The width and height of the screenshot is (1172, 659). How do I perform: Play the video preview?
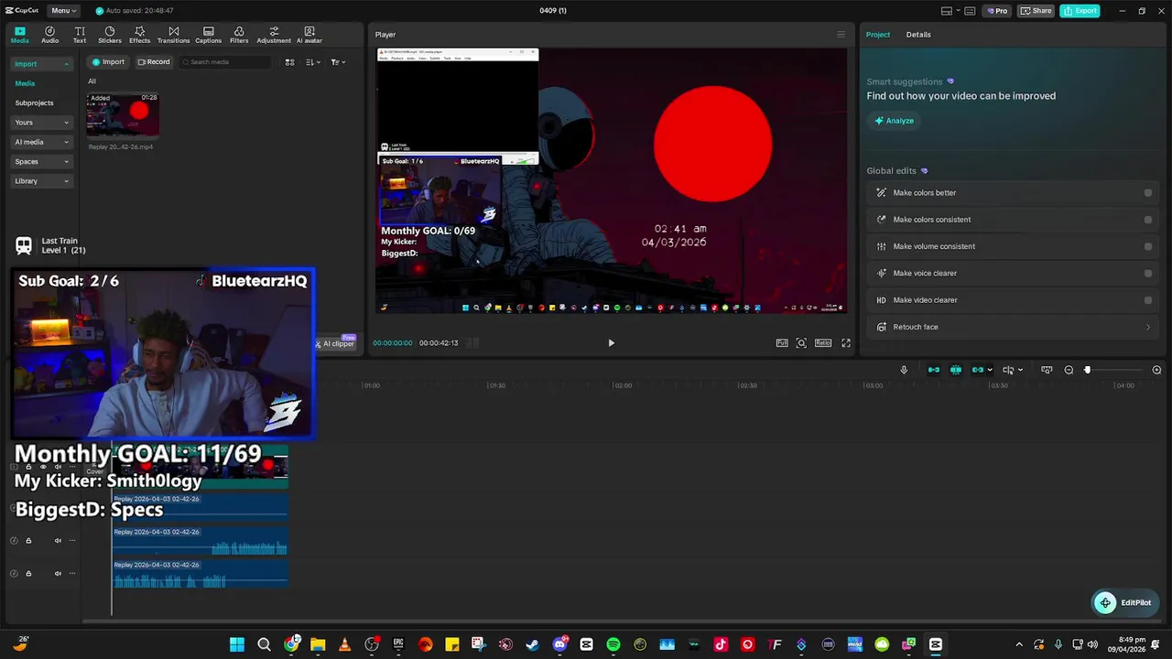click(x=611, y=343)
